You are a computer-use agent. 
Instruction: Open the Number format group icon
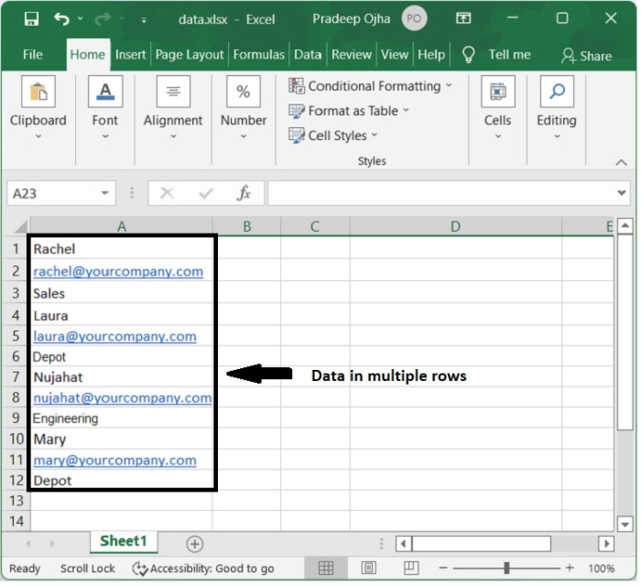click(x=244, y=92)
